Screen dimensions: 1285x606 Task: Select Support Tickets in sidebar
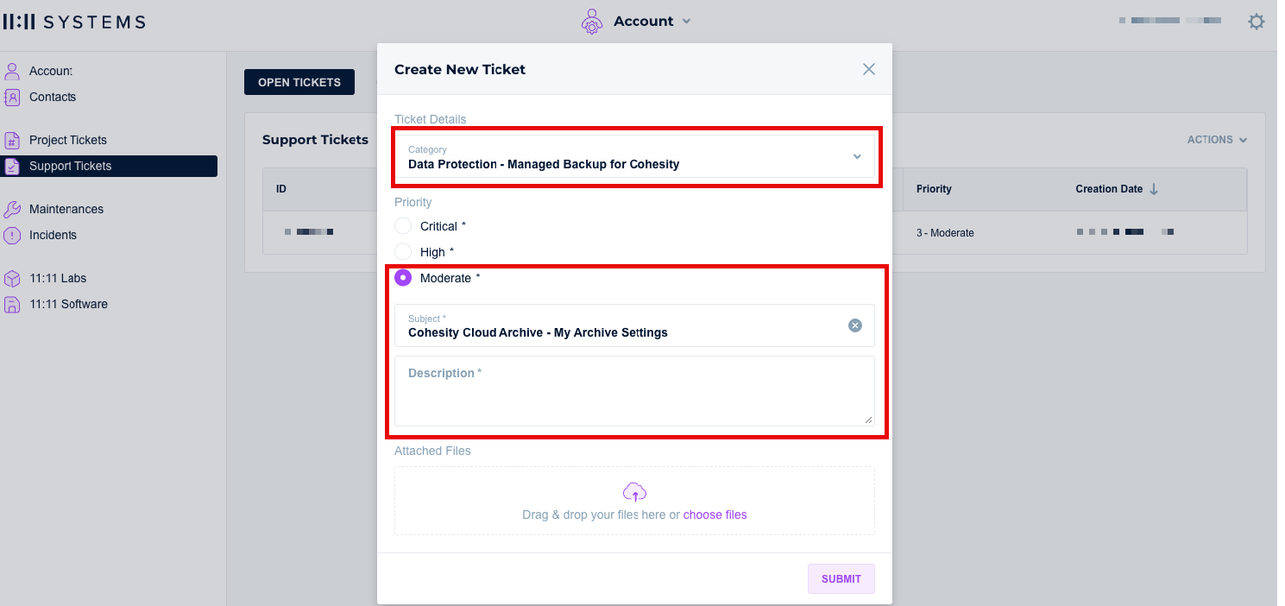point(109,166)
